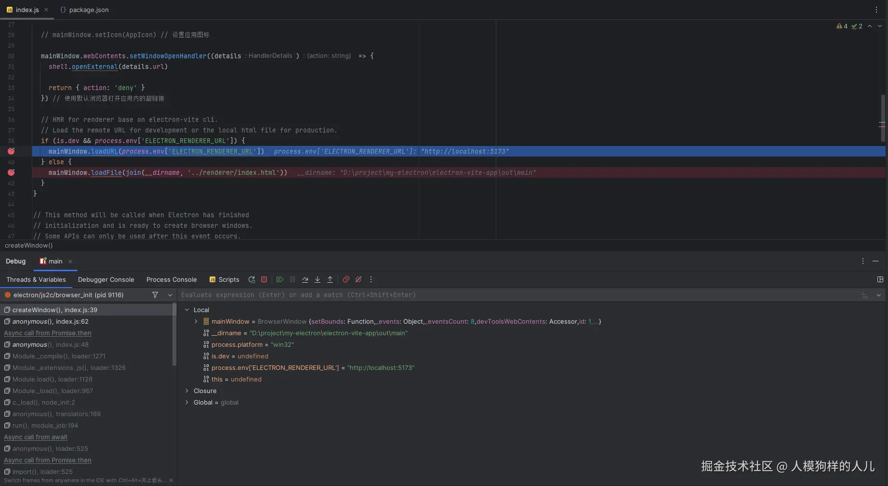The height and width of the screenshot is (486, 888).
Task: Dismiss the switch frames hint
Action: (x=171, y=480)
